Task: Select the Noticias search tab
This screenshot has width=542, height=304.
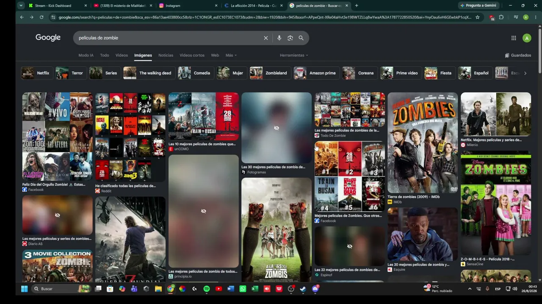Action: (166, 55)
